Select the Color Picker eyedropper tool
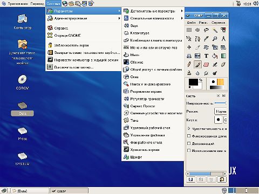The width and height of the screenshot is (259, 194). pos(206,39)
